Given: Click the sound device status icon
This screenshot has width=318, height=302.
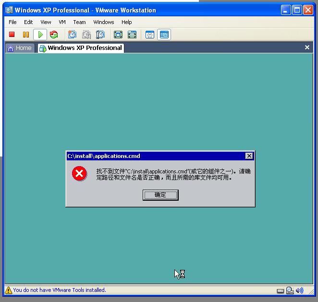Looking at the screenshot, I should (300, 290).
